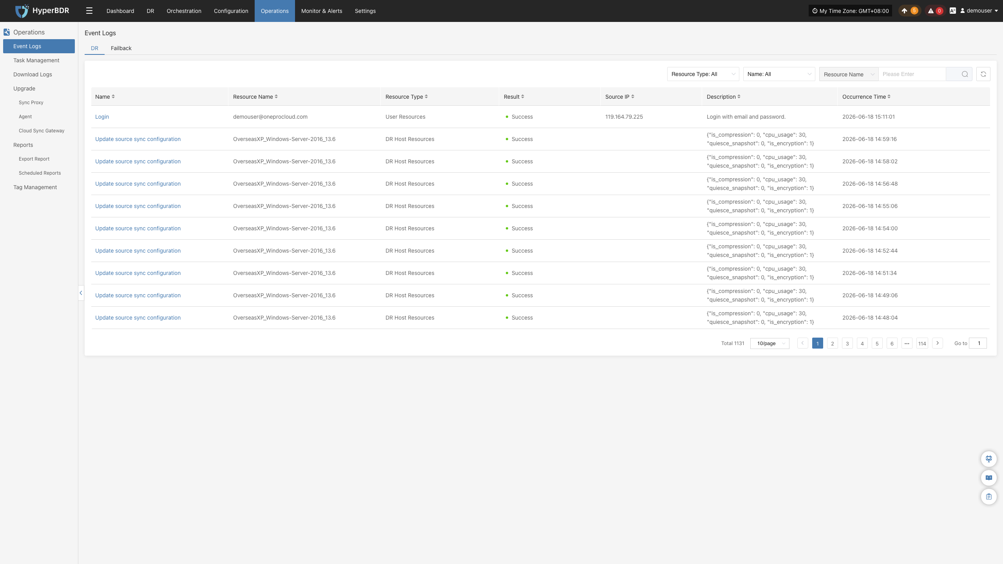The image size is (1003, 564).
Task: Go to page 4
Action: coord(862,343)
